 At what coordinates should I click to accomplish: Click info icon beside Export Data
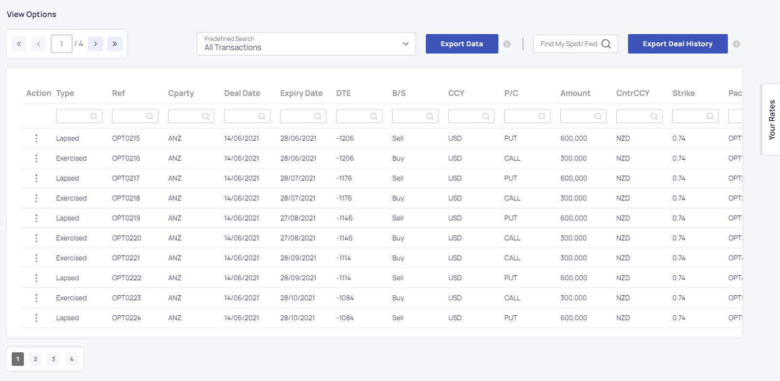click(x=507, y=44)
